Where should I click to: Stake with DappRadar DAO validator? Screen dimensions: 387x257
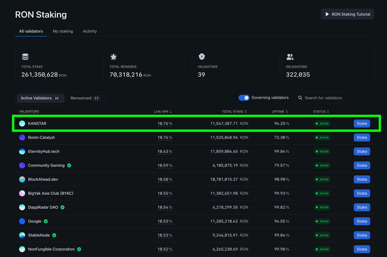tap(362, 207)
